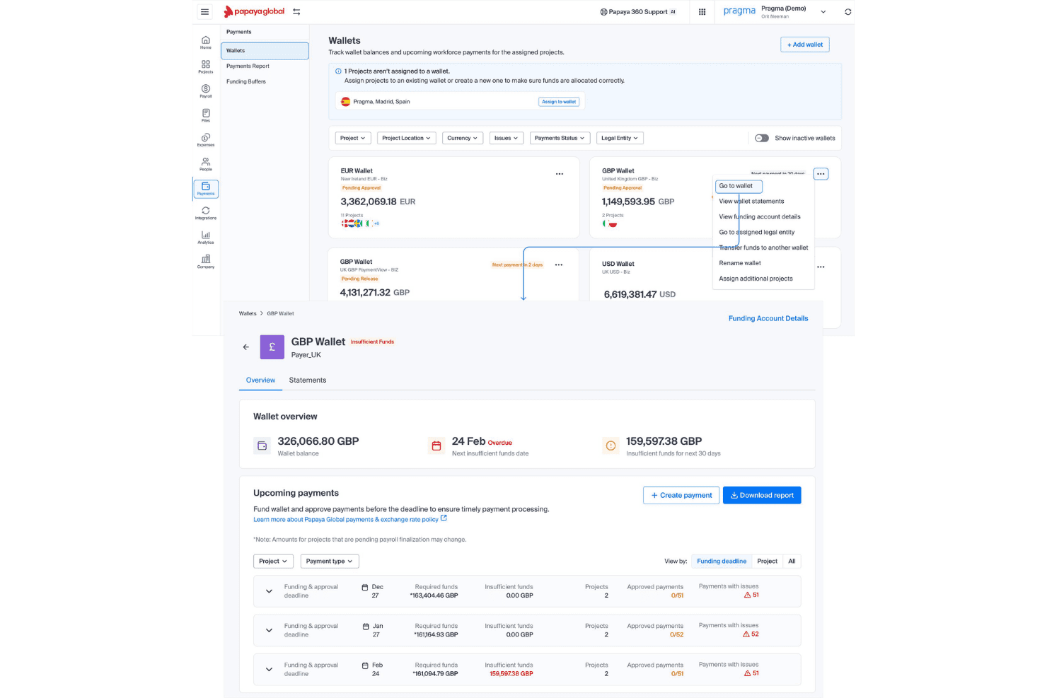The height and width of the screenshot is (698, 1047).
Task: Choose Go to wallet menu entry
Action: click(x=739, y=186)
